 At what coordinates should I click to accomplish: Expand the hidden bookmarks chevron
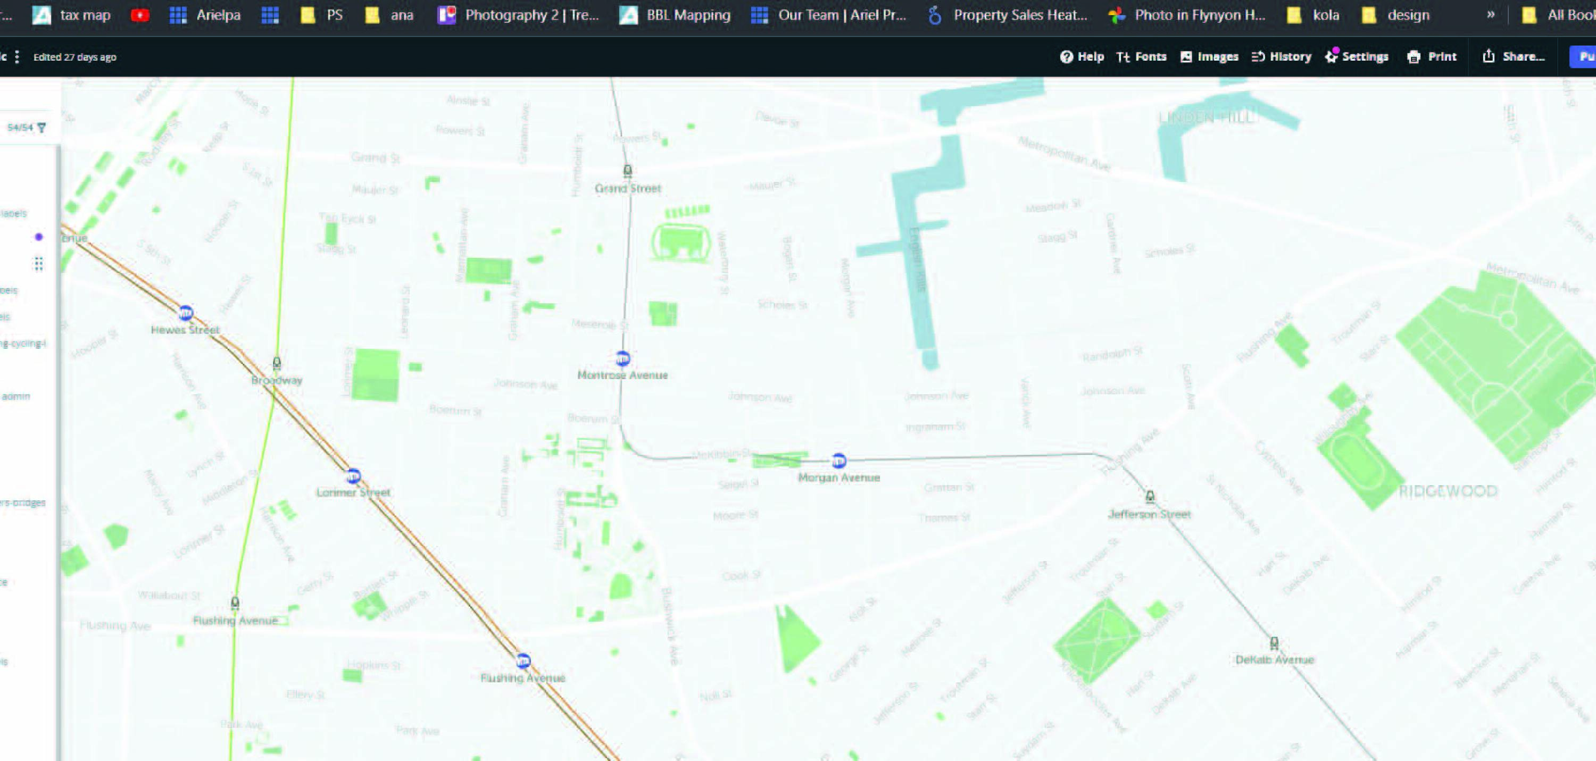pos(1491,15)
